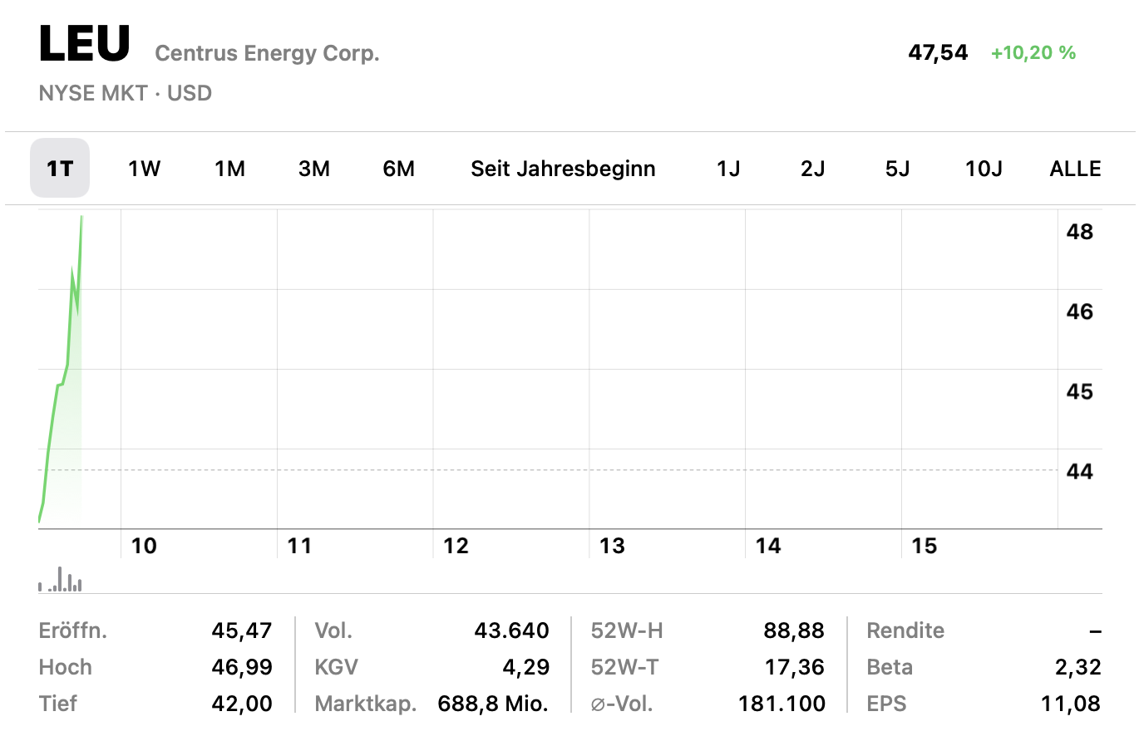The image size is (1139, 736).
Task: Switch to the 1W range
Action: click(144, 169)
